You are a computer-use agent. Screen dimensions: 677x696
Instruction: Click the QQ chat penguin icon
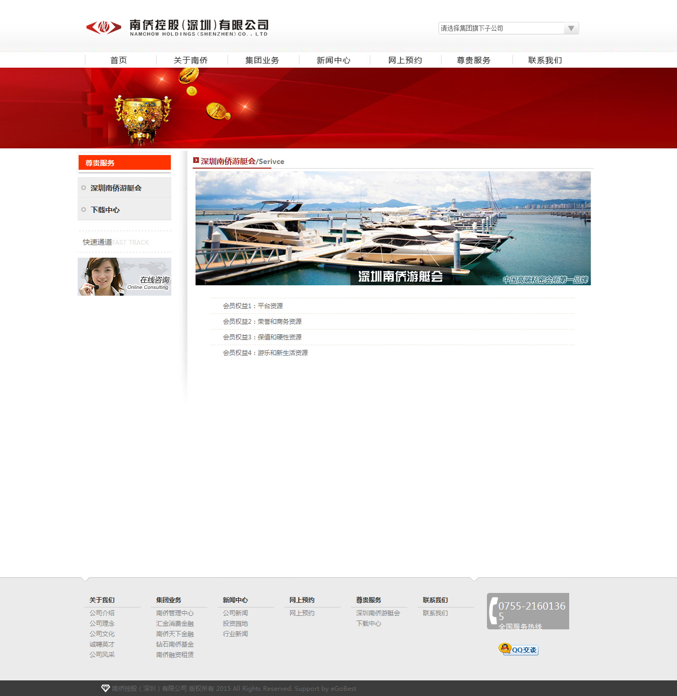tap(505, 649)
